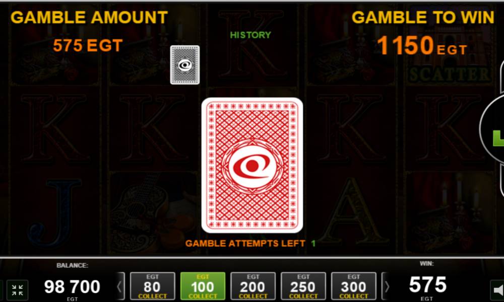Select the 80 EGT collect button
This screenshot has height=302, width=504.
tap(152, 286)
